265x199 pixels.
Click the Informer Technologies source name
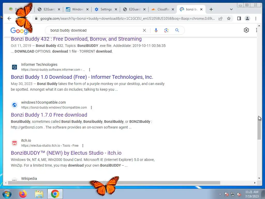coord(39,65)
